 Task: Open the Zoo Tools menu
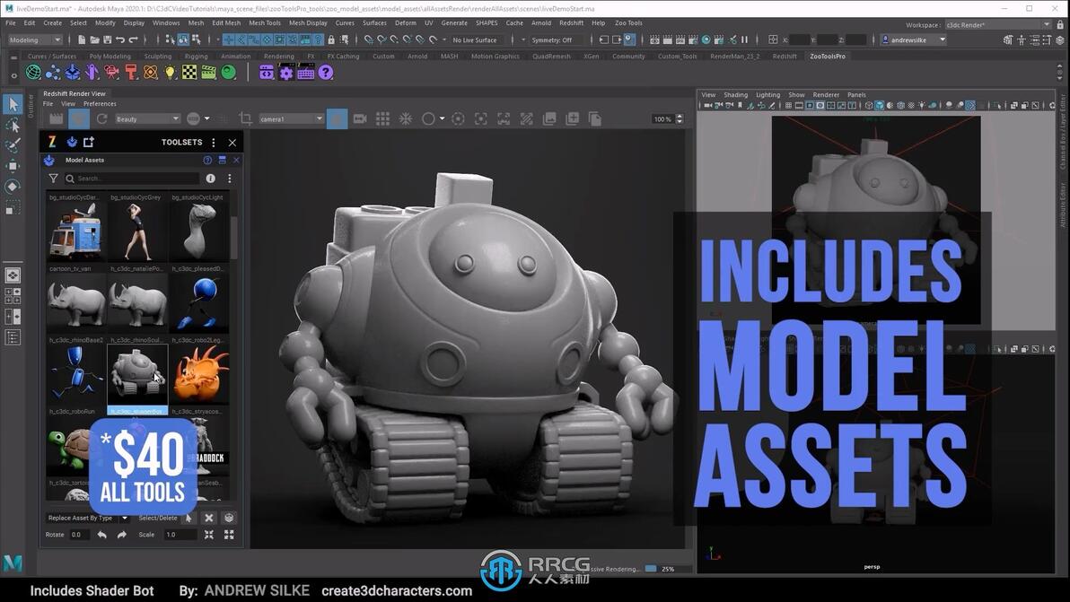pyautogui.click(x=627, y=22)
